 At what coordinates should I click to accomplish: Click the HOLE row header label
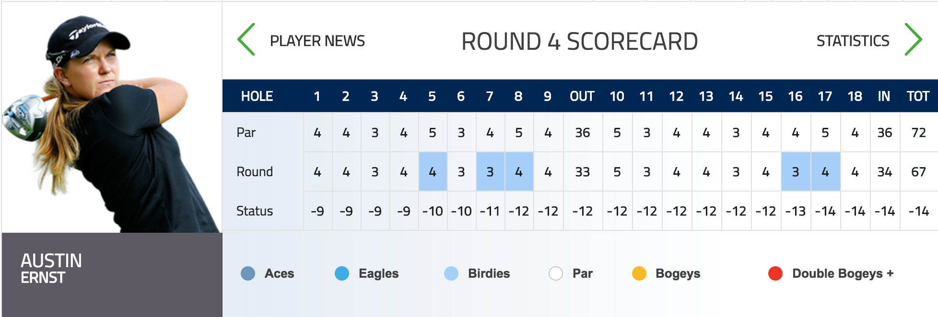coord(257,96)
